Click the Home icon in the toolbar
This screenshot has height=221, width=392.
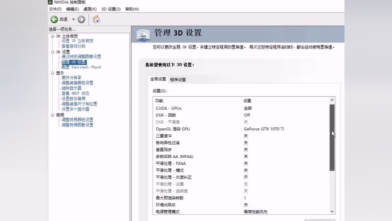coord(96,19)
